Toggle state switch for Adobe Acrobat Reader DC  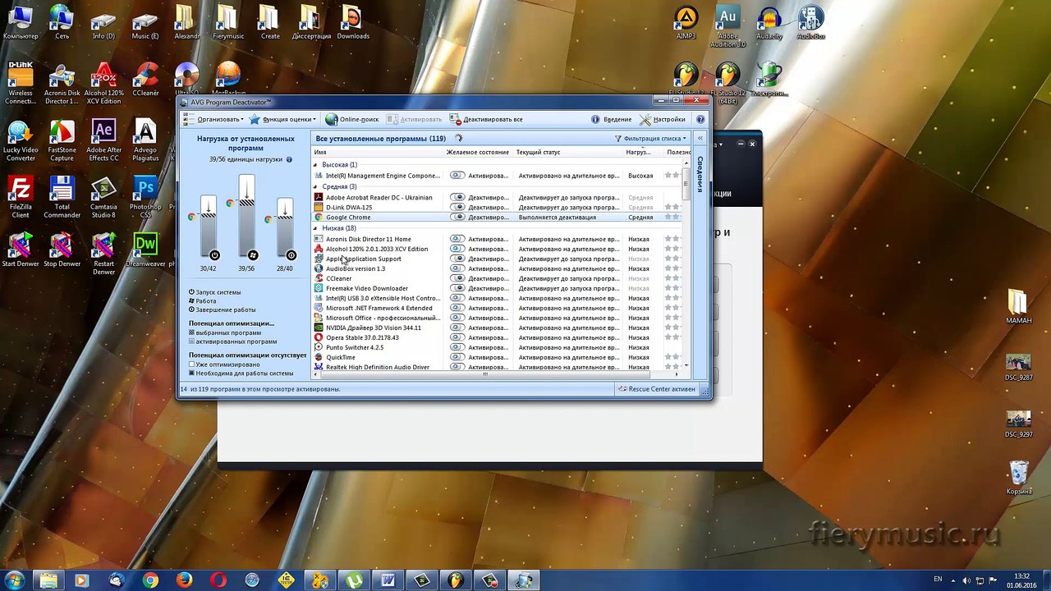coord(457,198)
